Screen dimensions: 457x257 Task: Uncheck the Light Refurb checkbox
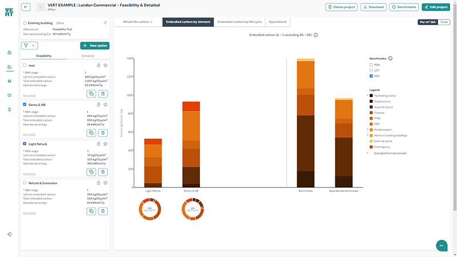click(x=25, y=144)
